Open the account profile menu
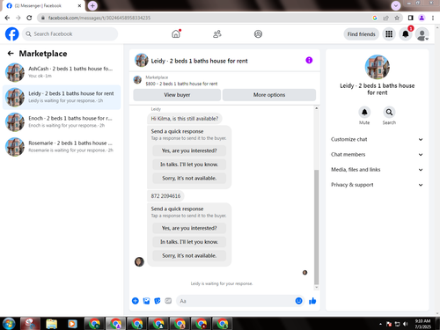This screenshot has width=440, height=330. (x=422, y=34)
